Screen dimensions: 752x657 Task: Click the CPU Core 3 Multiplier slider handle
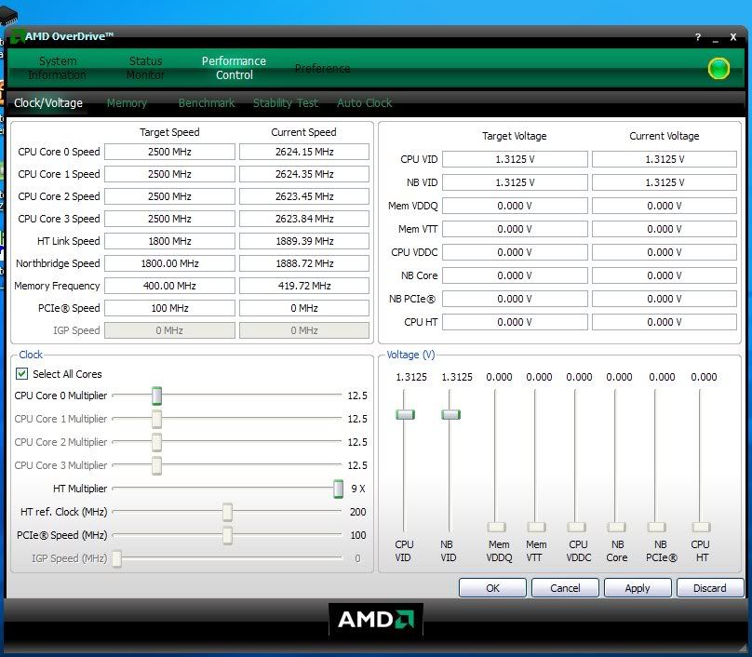pos(157,465)
